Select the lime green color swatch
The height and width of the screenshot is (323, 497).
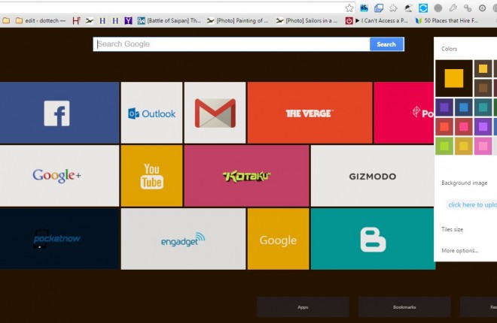coord(444,146)
